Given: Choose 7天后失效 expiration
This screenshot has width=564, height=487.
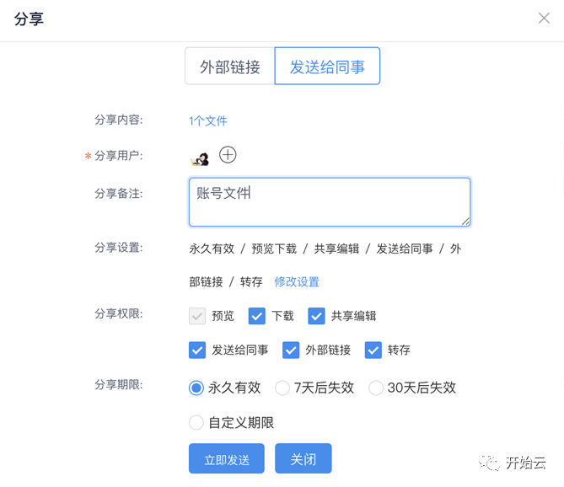Looking at the screenshot, I should tap(282, 388).
